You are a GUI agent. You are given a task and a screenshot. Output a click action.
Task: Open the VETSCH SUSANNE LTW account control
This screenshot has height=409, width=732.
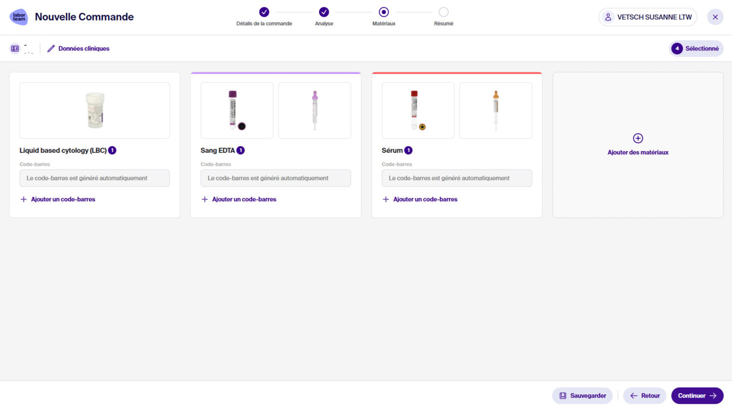[x=647, y=17]
